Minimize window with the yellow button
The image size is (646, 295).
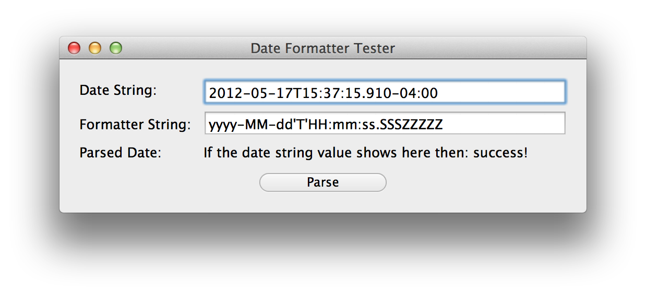click(95, 48)
